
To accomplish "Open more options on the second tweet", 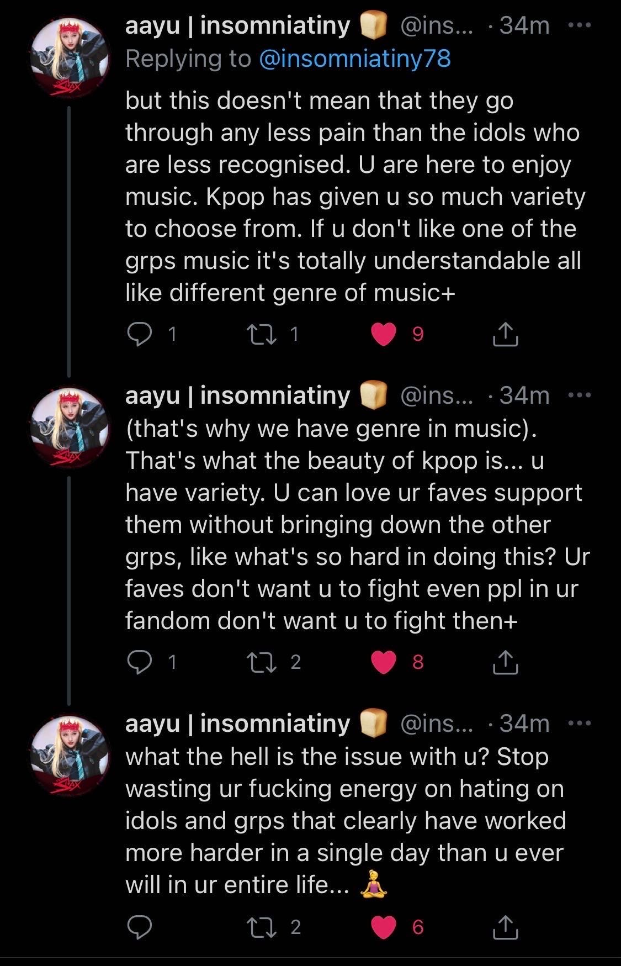I will click(x=580, y=395).
